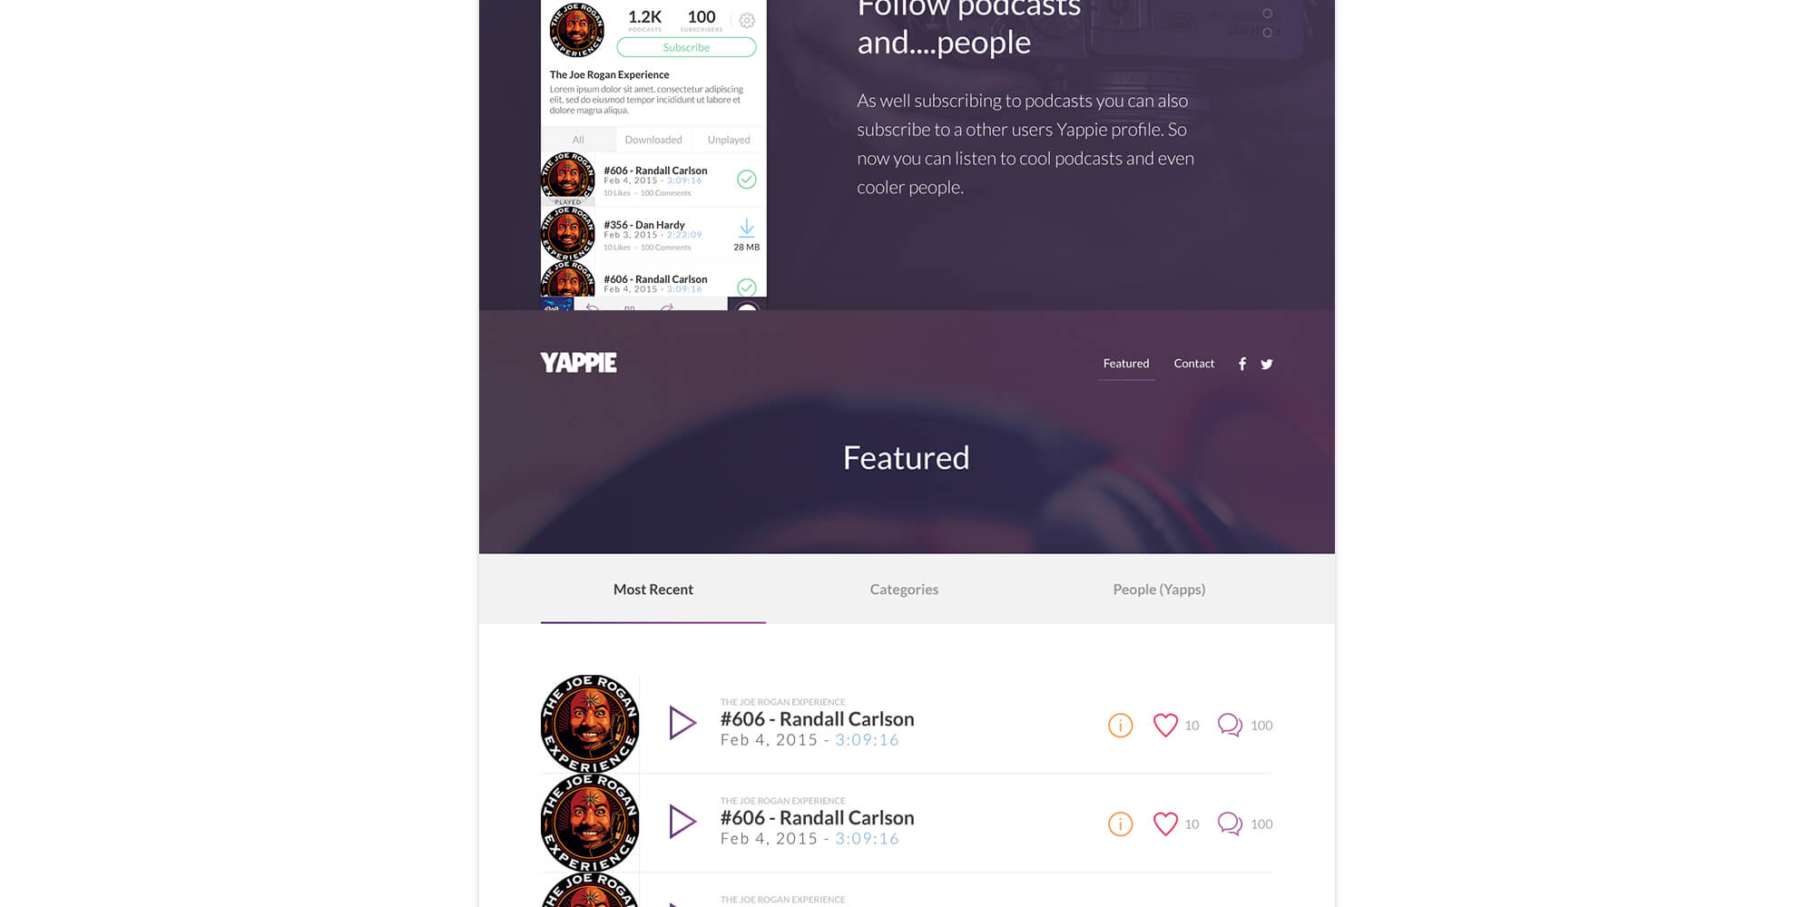Click the YAPPIE logo
The width and height of the screenshot is (1815, 907).
click(x=579, y=363)
